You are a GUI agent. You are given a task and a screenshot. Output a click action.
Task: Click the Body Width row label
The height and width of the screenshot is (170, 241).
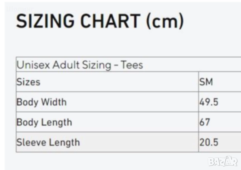point(41,102)
